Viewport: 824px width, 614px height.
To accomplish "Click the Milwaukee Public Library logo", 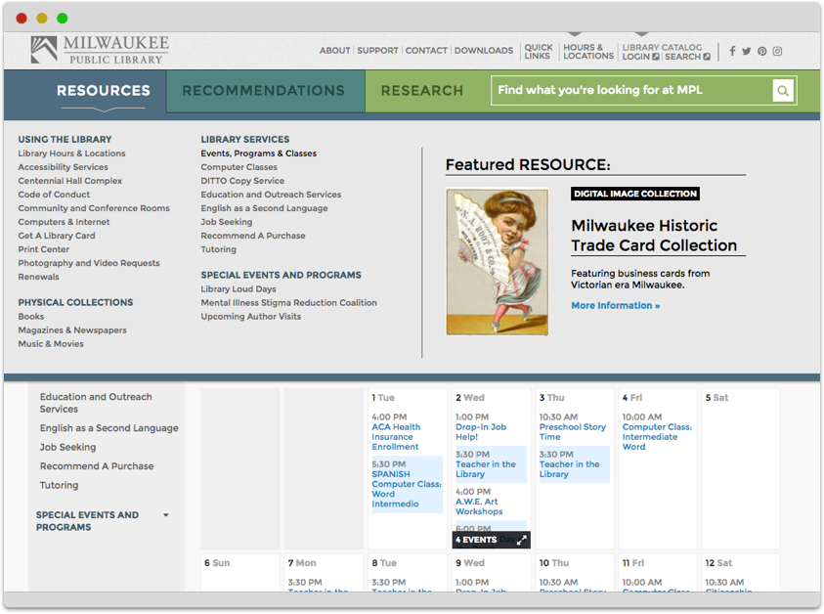I will [100, 50].
